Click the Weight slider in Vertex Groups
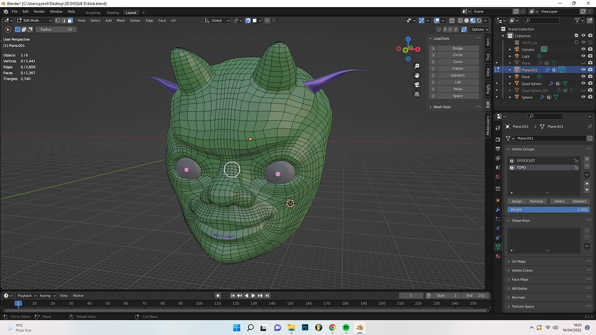The width and height of the screenshot is (596, 335). (x=545, y=209)
